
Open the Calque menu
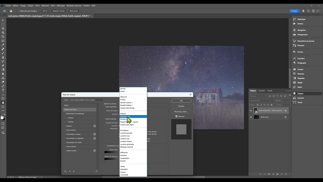pos(30,6)
